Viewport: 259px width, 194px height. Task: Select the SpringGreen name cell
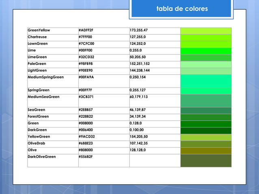click(52, 90)
